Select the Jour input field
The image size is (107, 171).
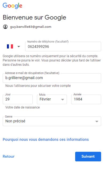pos(18,99)
